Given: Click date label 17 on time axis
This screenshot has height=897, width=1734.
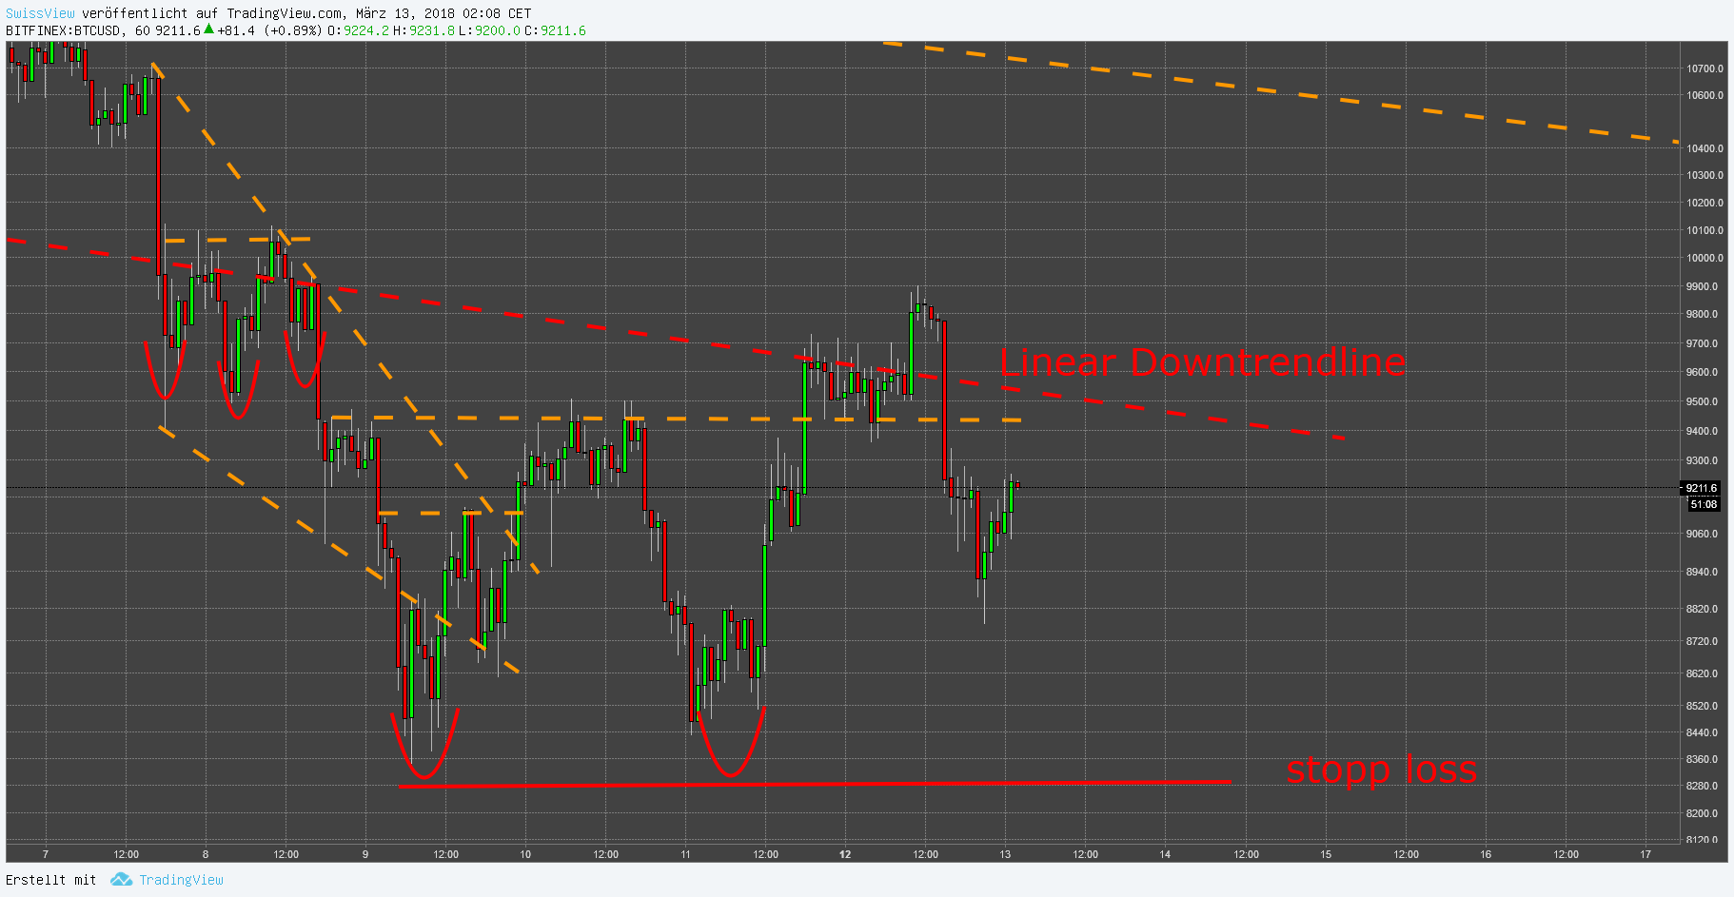Looking at the screenshot, I should pos(1645,854).
